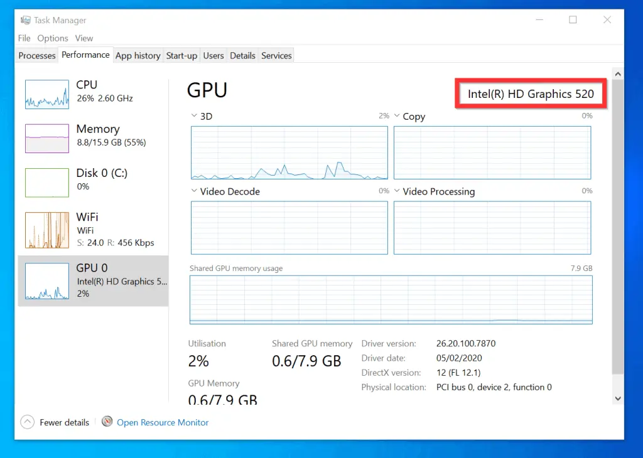This screenshot has height=458, width=643.
Task: Open the View menu
Action: (84, 38)
